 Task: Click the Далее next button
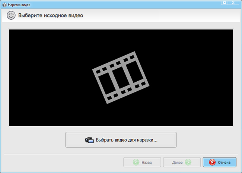point(182,162)
